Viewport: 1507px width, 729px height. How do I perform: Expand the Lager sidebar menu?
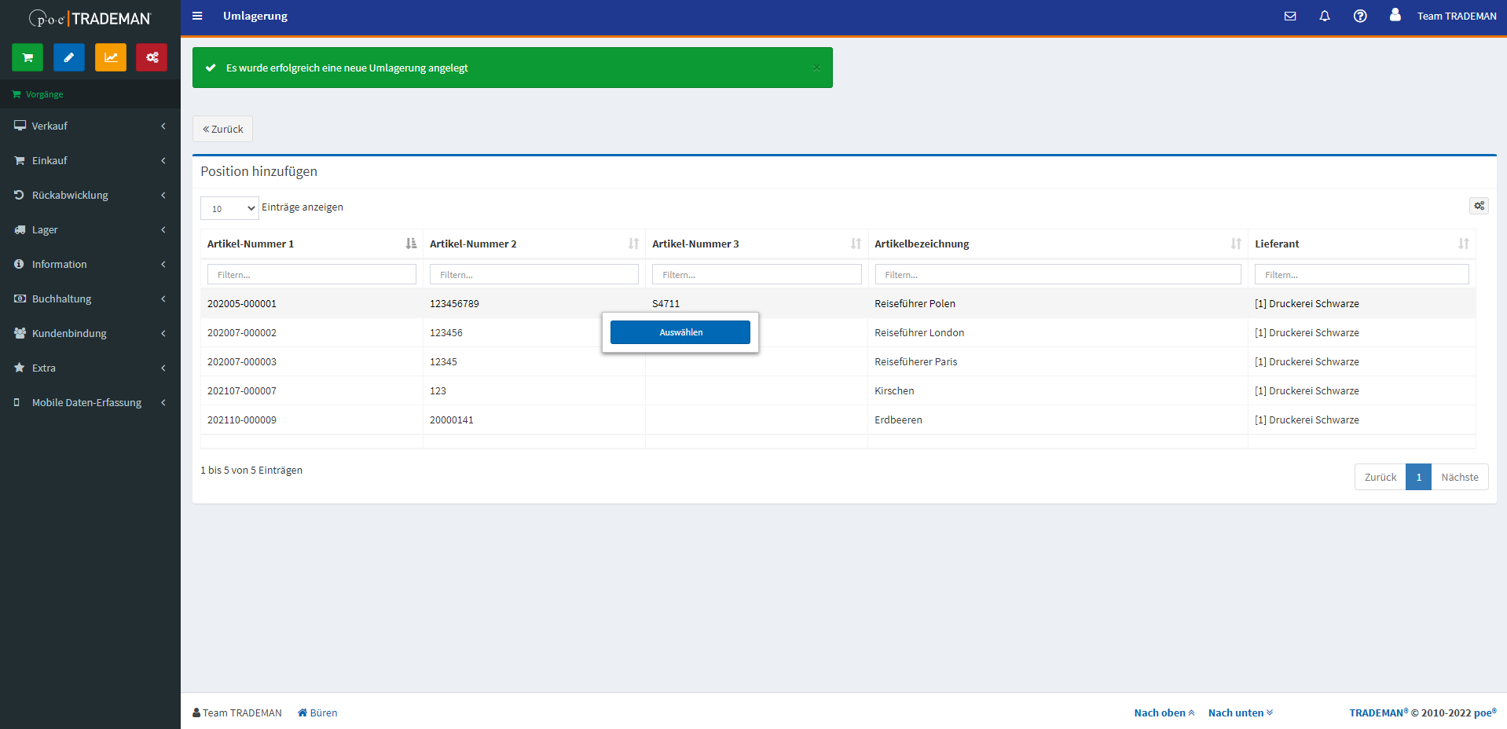(x=90, y=229)
